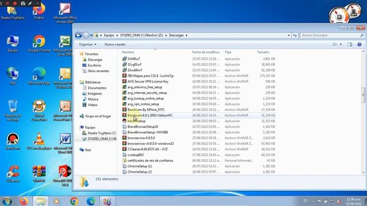Select Música library
Image resolution: width=367 pixels, height=206 pixels.
93,99
